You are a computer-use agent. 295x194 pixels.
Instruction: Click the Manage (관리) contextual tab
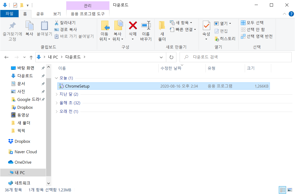pyautogui.click(x=88, y=6)
